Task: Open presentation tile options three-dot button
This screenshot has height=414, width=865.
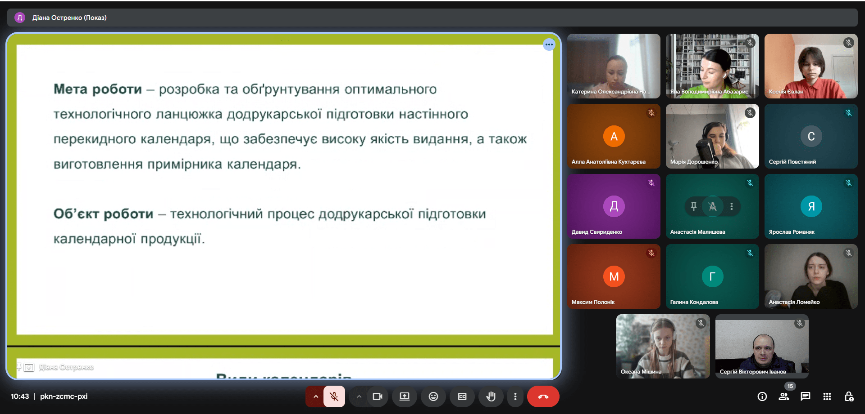Action: coord(549,45)
